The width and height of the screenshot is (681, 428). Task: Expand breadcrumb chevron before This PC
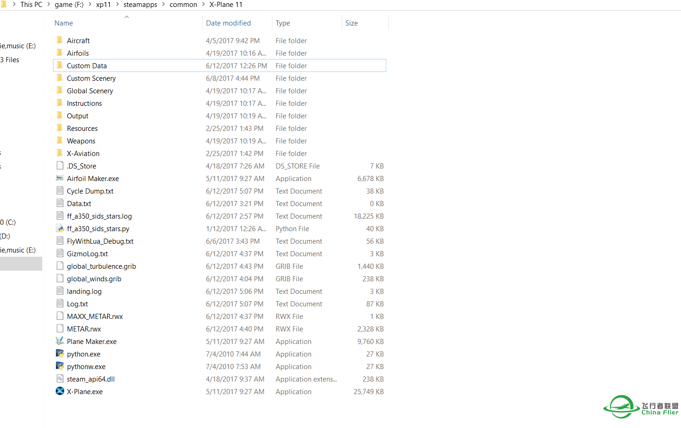tap(14, 4)
